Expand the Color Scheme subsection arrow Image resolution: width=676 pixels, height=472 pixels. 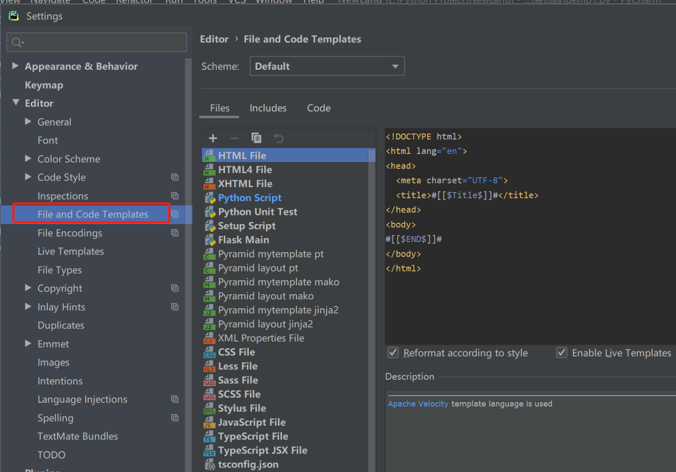[x=28, y=158]
